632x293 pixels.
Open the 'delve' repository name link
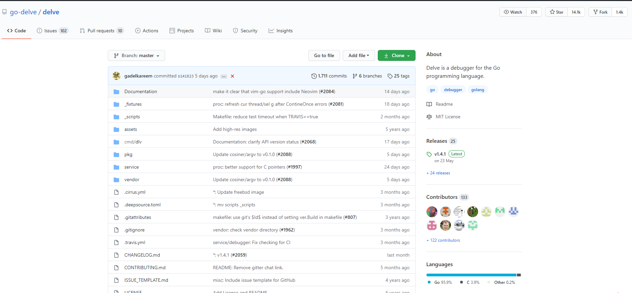click(51, 12)
